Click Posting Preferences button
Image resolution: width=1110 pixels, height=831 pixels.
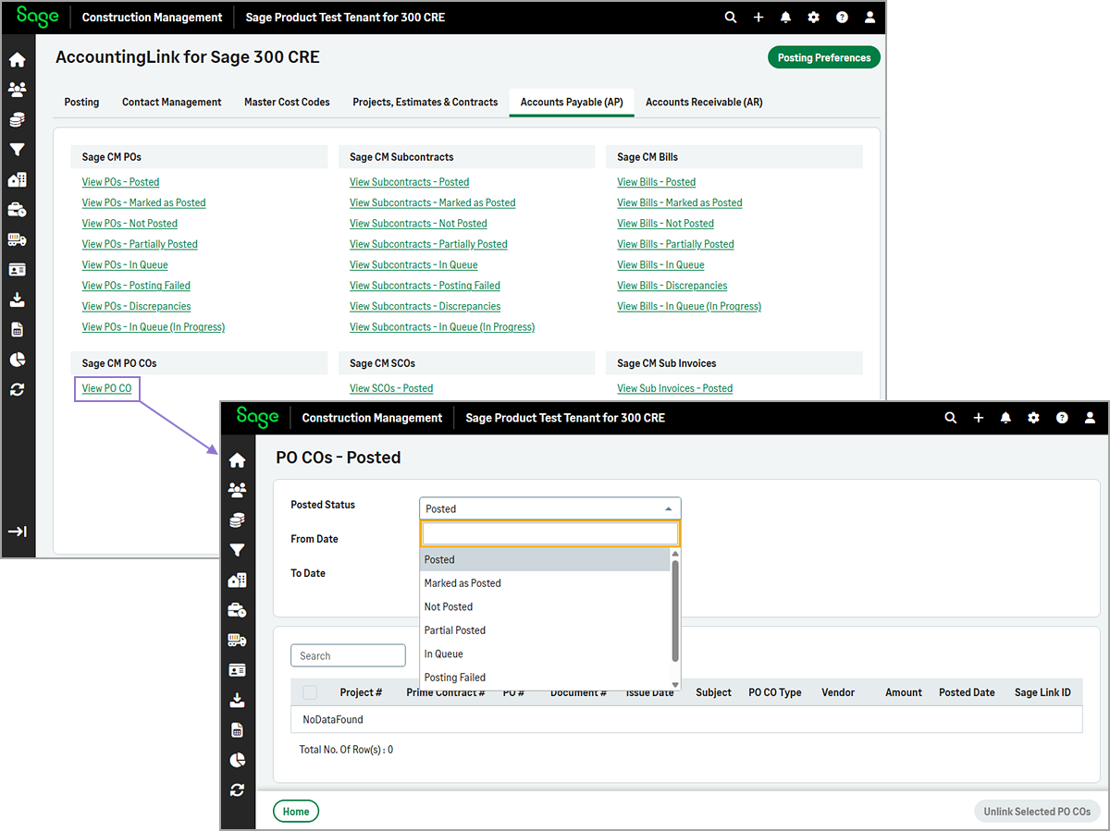point(824,57)
